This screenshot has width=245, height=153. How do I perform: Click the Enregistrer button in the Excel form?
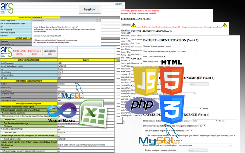pyautogui.click(x=90, y=9)
